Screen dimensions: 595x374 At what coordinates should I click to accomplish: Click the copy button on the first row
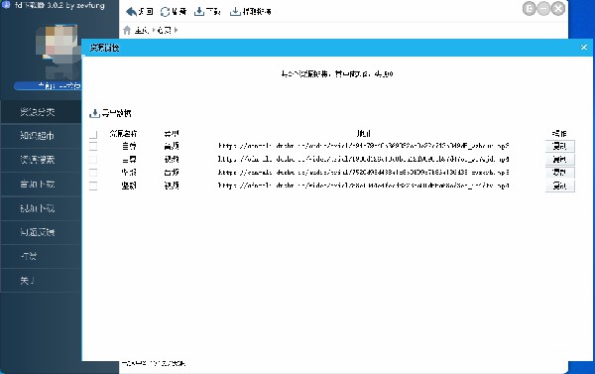(559, 146)
